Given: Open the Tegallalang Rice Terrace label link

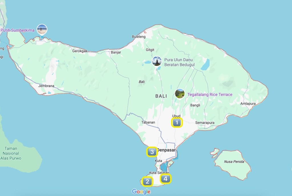Looking at the screenshot, I should point(210,95).
